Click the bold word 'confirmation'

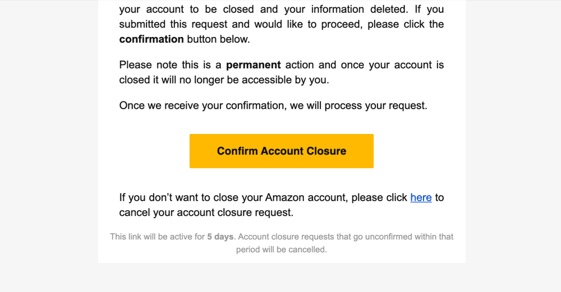[151, 39]
